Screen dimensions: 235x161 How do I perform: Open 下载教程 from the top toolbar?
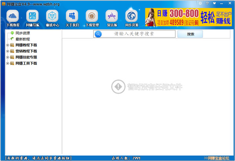click(x=13, y=18)
